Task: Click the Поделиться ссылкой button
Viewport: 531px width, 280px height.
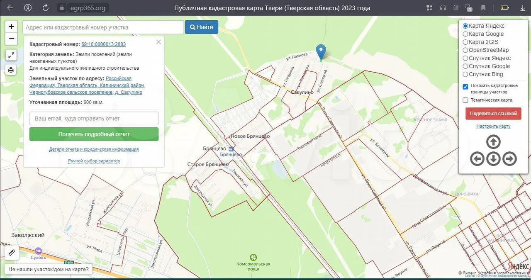Action: (x=493, y=114)
